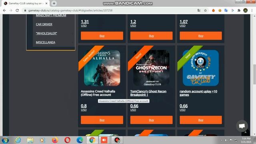This screenshot has height=144, width=256.
Task: Open Ghost Recon Breakpoint cover image
Action: [x=151, y=68]
